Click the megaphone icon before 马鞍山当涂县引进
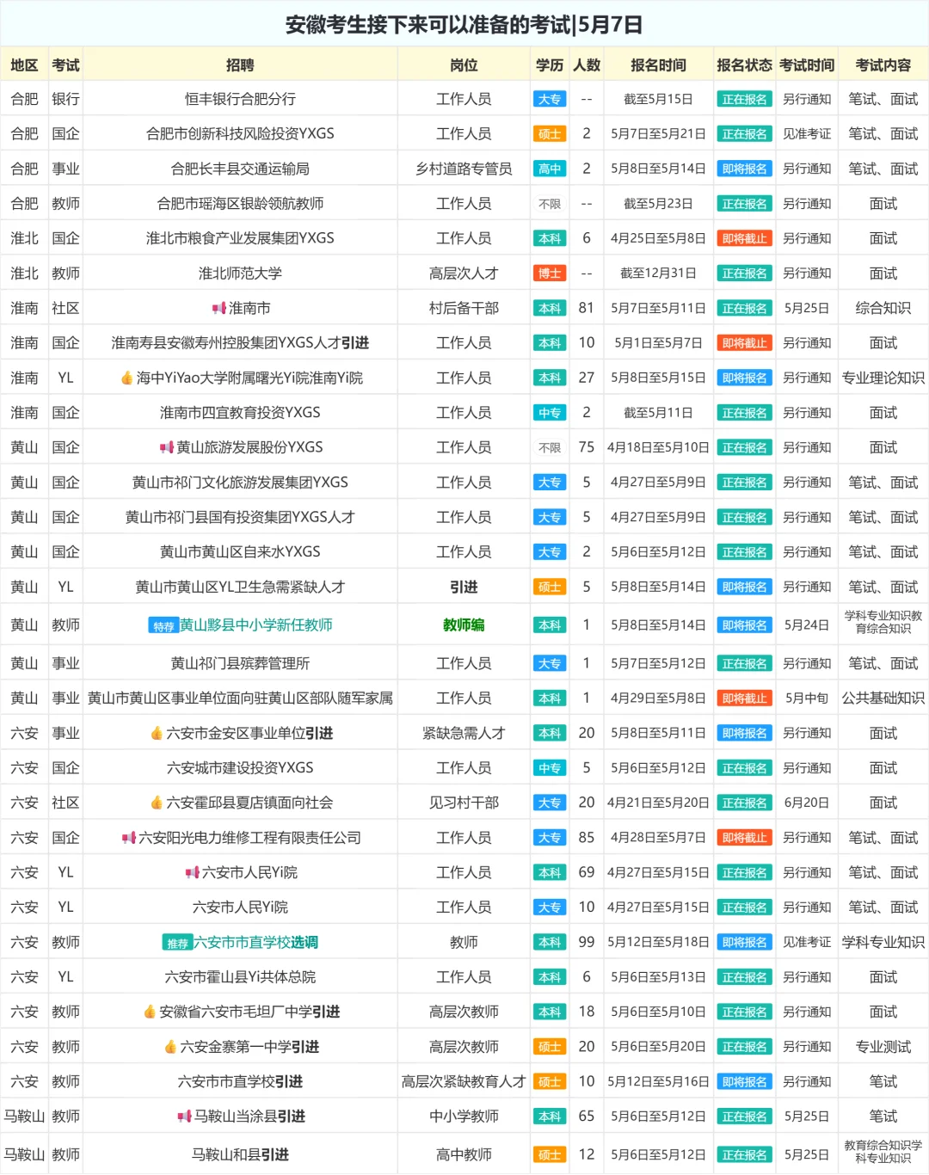The width and height of the screenshot is (929, 1175). [184, 1117]
